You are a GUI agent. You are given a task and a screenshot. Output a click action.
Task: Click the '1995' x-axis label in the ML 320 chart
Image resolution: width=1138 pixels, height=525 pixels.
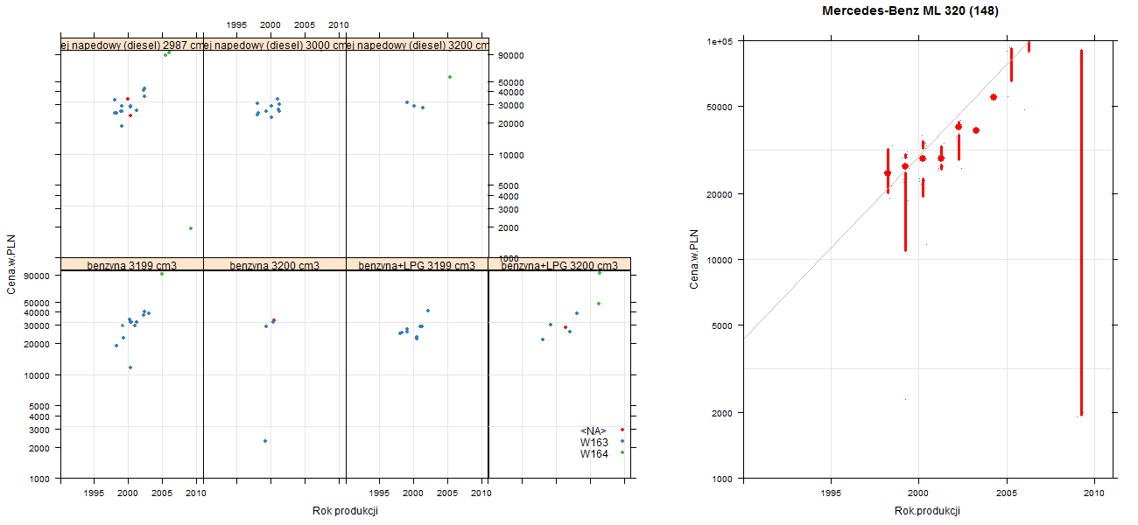tap(831, 493)
